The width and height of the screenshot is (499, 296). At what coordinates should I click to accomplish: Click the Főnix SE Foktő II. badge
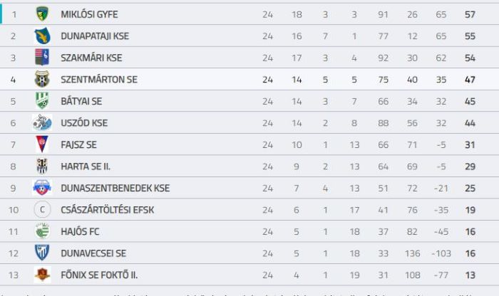coord(42,275)
